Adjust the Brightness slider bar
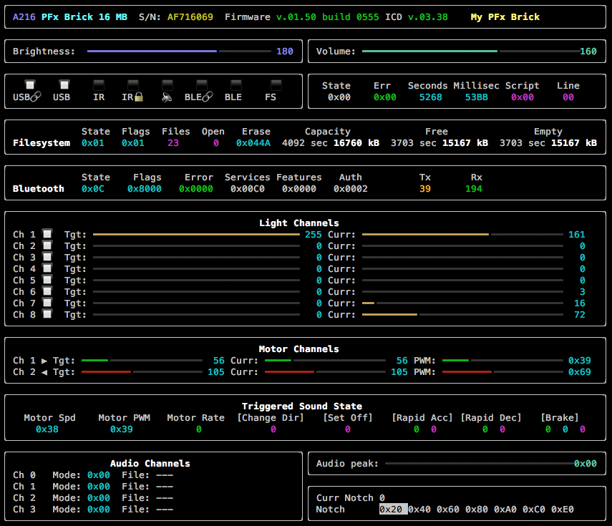612x526 pixels. pyautogui.click(x=179, y=51)
